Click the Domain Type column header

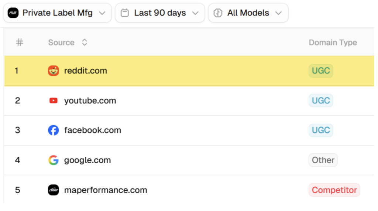pos(333,42)
